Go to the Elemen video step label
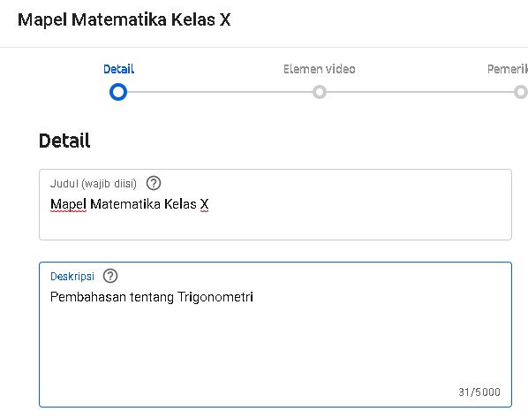This screenshot has height=419, width=528. tap(320, 69)
